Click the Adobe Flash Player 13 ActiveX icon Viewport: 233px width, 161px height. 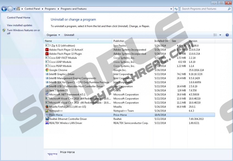pos(47,50)
